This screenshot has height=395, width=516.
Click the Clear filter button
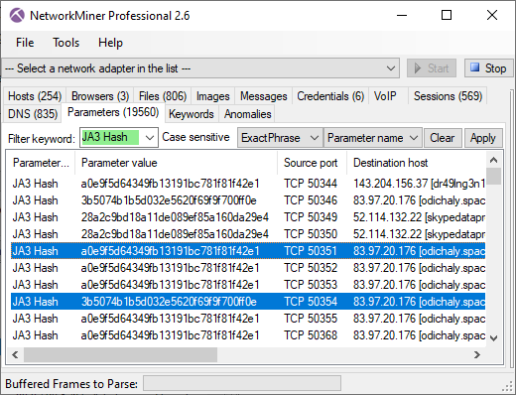pos(443,138)
